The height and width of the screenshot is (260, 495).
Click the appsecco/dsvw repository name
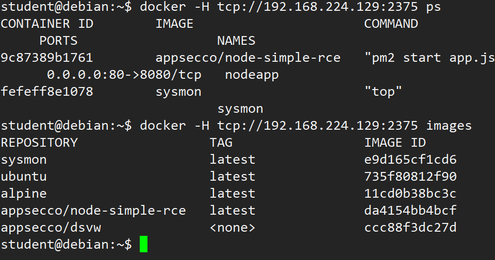point(51,228)
